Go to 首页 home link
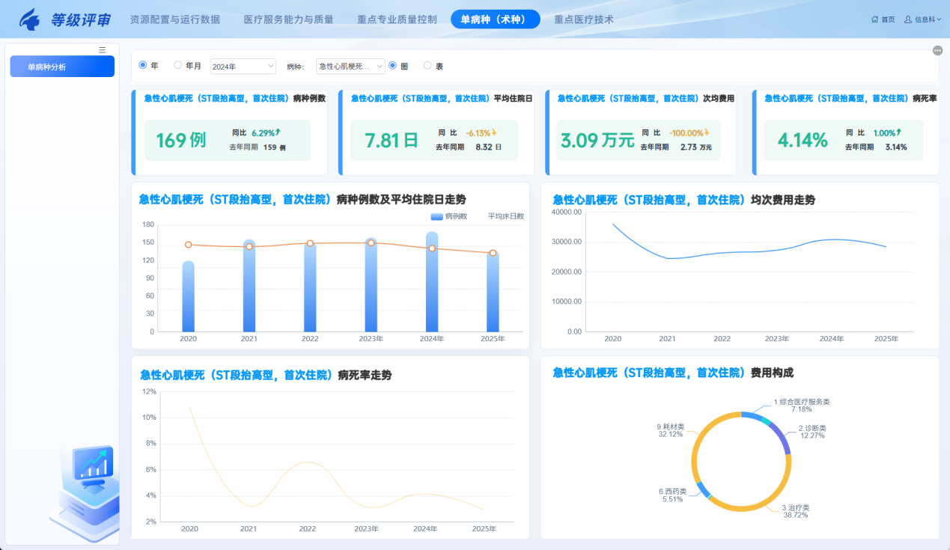The height and width of the screenshot is (550, 950). tap(888, 19)
